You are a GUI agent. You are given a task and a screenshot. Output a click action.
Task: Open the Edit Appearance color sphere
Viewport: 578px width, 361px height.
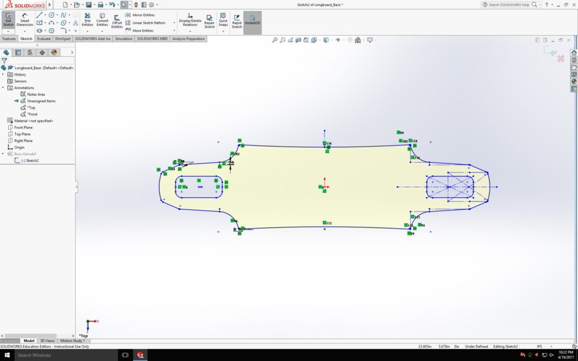pos(350,40)
